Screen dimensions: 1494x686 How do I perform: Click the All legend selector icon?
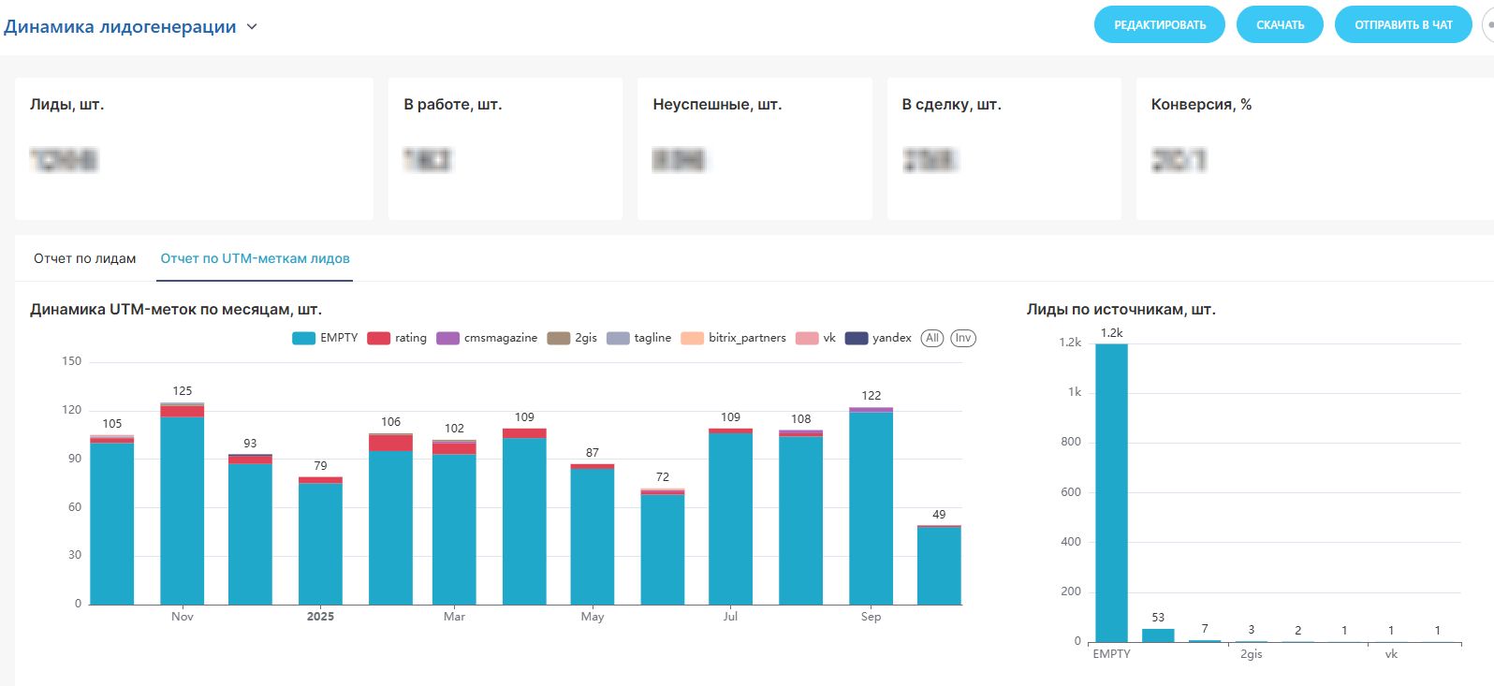tap(931, 338)
